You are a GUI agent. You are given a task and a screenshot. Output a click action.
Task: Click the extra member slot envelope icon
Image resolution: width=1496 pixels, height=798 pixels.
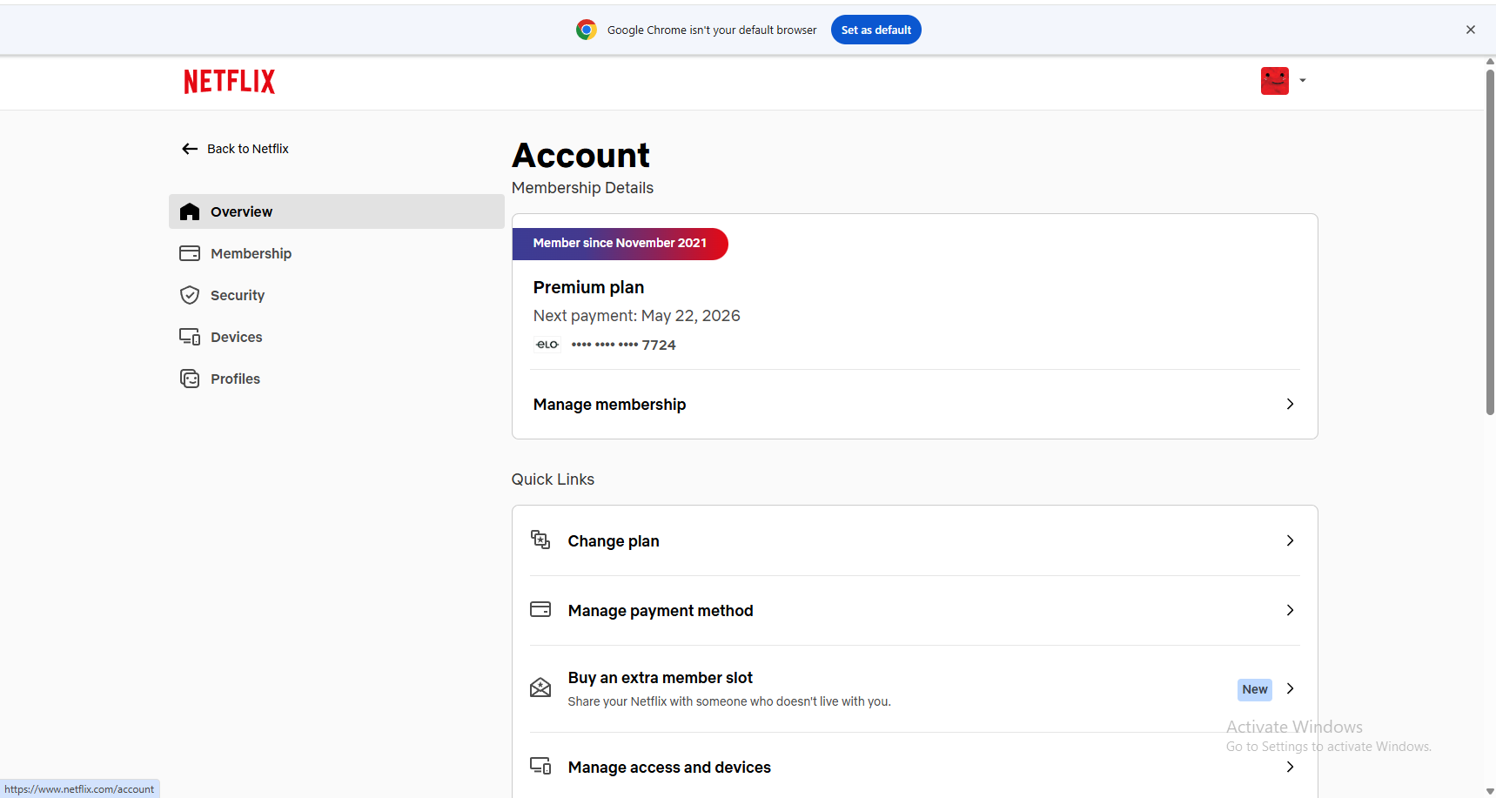(x=540, y=687)
